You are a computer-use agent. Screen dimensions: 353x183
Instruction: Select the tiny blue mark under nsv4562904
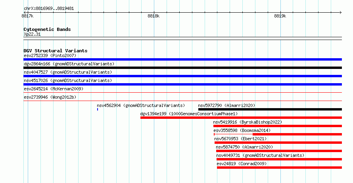tap(98, 109)
